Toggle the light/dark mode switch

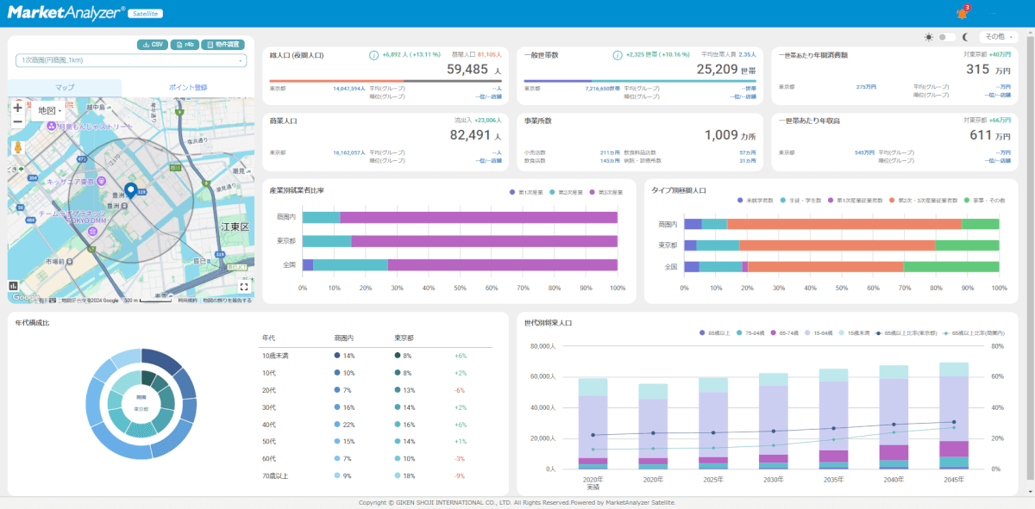pos(947,37)
